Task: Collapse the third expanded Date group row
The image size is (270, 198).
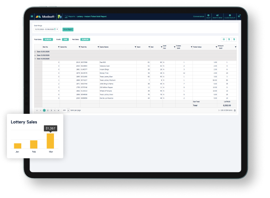Action: (x=35, y=59)
